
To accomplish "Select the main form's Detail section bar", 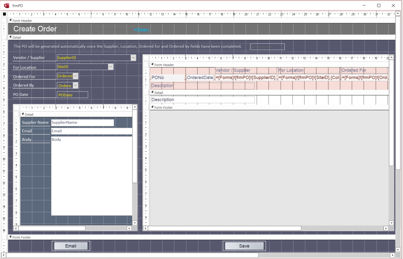I will coord(202,37).
